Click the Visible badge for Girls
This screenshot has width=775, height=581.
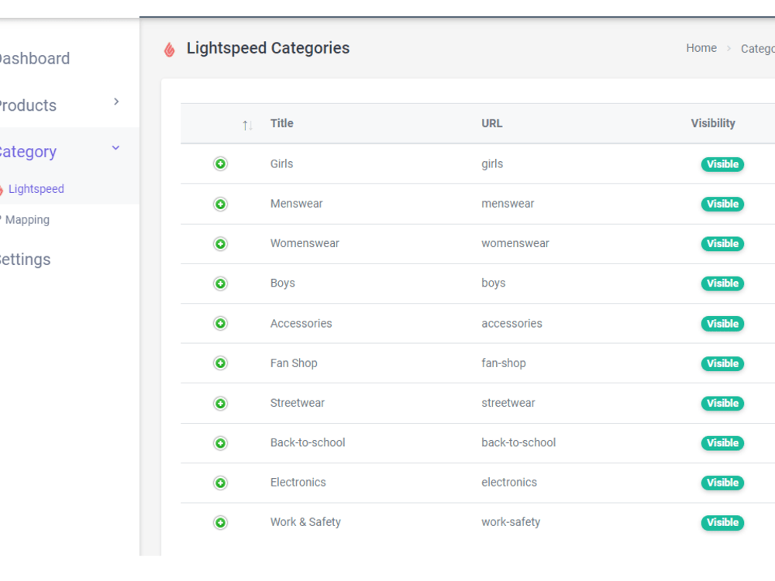(x=722, y=164)
